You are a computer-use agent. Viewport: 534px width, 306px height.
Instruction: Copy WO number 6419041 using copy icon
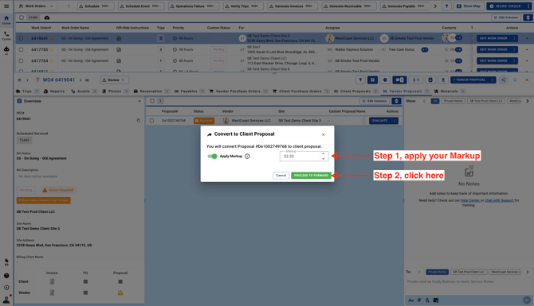click(138, 120)
